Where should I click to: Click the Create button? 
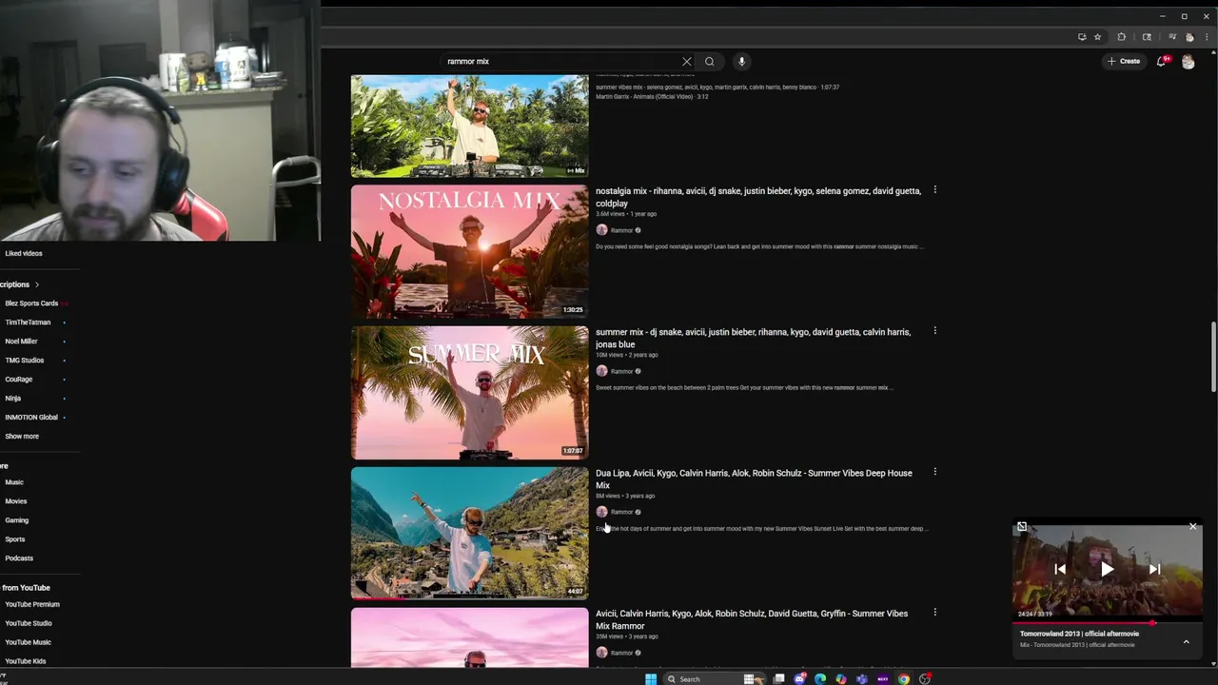pyautogui.click(x=1124, y=62)
